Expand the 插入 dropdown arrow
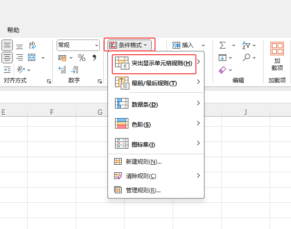 (x=203, y=45)
